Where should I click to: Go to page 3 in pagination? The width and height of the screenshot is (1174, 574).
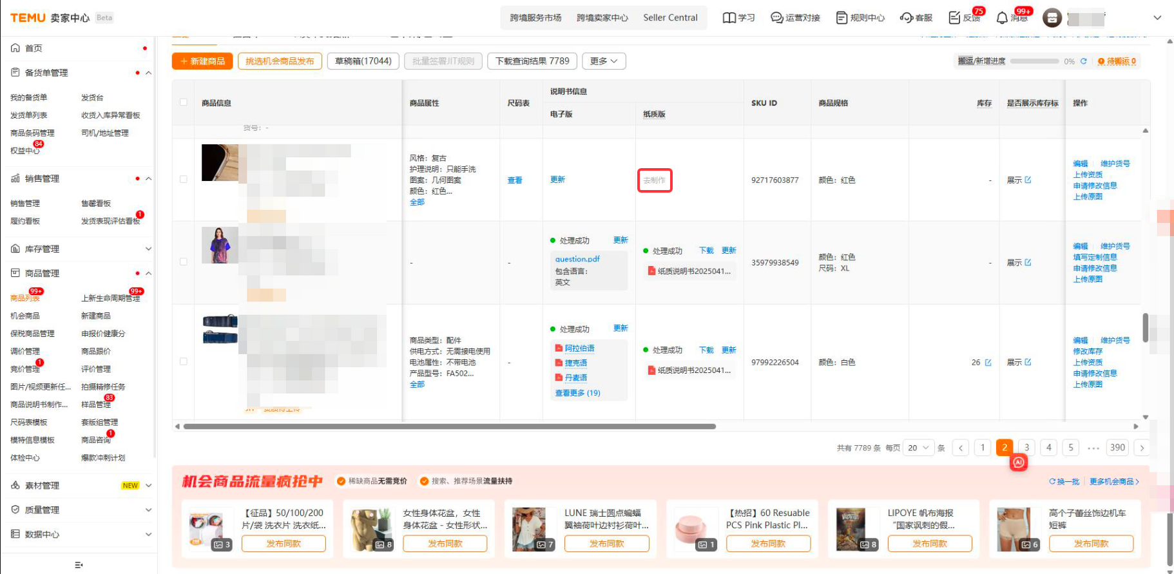pos(1026,448)
